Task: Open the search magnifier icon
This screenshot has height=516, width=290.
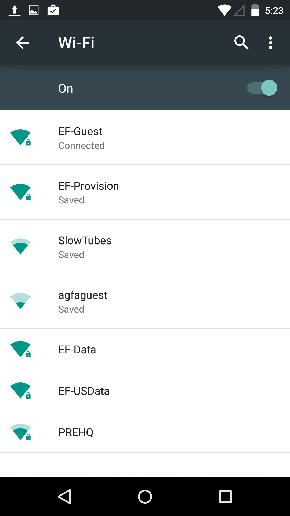Action: pyautogui.click(x=241, y=43)
